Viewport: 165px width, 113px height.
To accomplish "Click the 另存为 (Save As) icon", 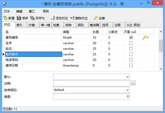I will (32, 18).
